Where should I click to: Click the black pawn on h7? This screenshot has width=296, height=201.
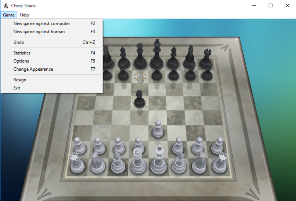207,72
